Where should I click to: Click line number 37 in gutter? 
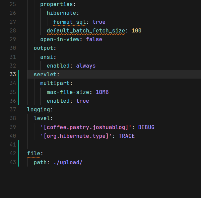[13, 110]
